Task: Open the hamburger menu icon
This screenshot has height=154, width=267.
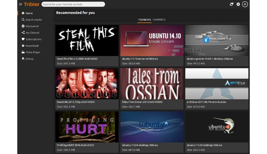Action: pos(20,4)
